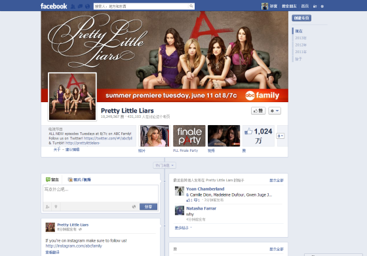Click the About link under description
The image size is (367, 256).
[57, 149]
